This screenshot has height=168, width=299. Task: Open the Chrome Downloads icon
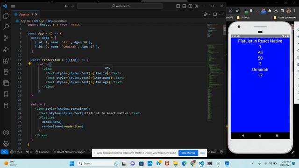click(x=276, y=11)
